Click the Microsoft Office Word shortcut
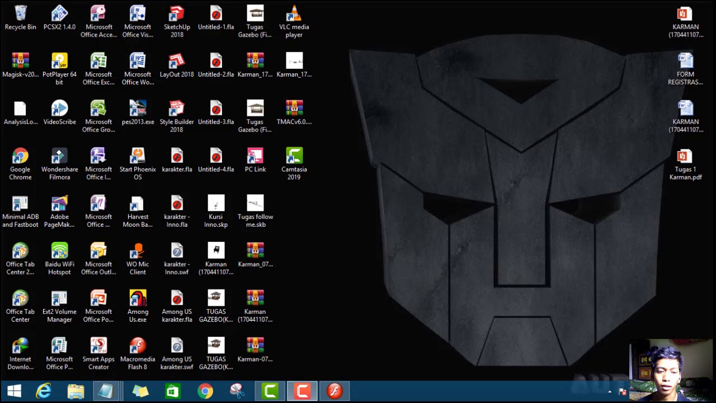716x403 pixels. [138, 70]
